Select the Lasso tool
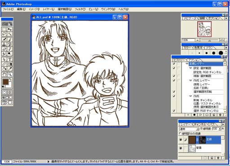 4,34
